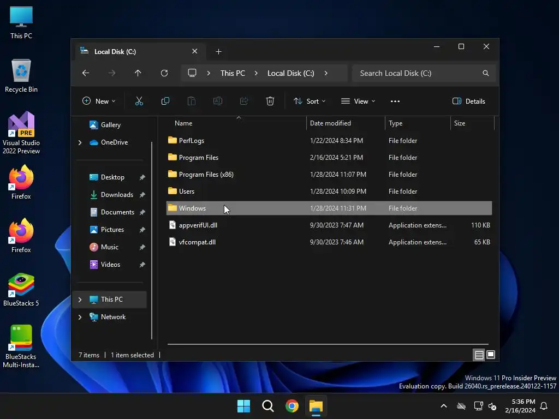Open Videos in Quick access
559x419 pixels.
coord(110,265)
